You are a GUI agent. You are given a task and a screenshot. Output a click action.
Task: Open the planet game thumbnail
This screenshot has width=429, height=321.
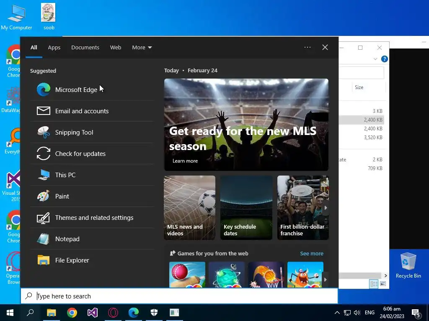[227, 275]
